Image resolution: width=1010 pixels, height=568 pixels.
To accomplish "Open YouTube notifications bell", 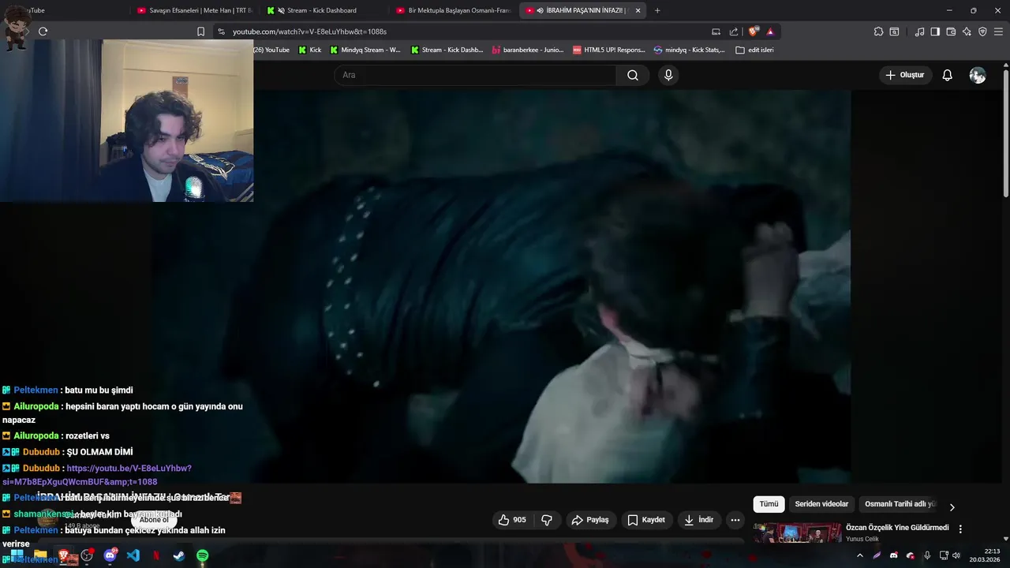I will 948,75.
